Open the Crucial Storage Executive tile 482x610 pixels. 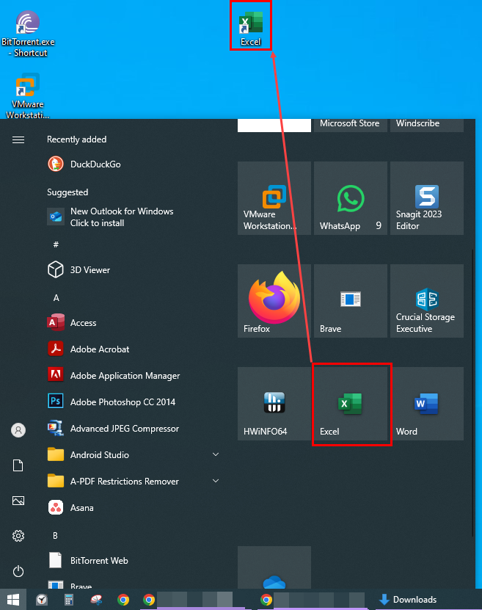427,301
